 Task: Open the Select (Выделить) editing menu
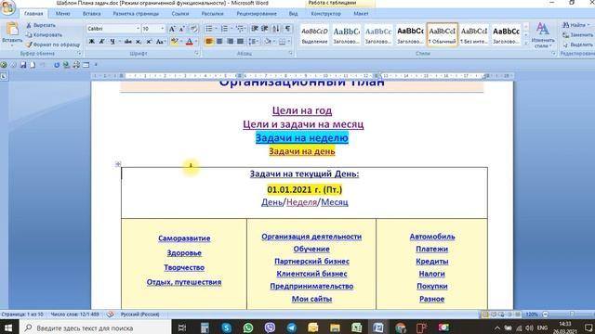click(x=577, y=45)
